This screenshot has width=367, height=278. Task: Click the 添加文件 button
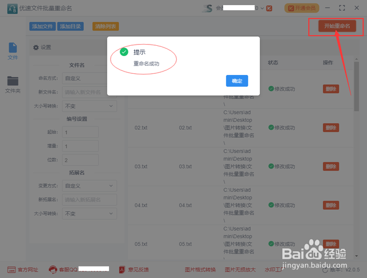(x=42, y=26)
